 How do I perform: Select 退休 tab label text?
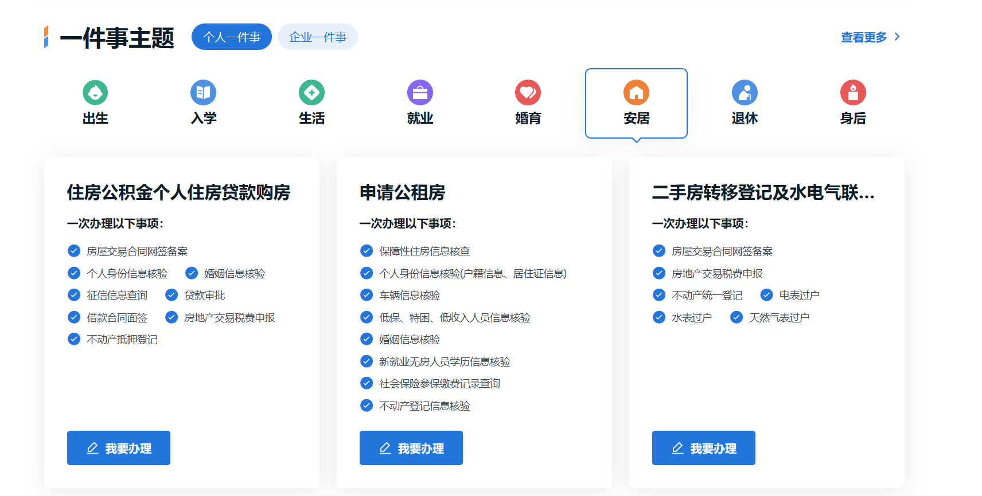tap(745, 118)
